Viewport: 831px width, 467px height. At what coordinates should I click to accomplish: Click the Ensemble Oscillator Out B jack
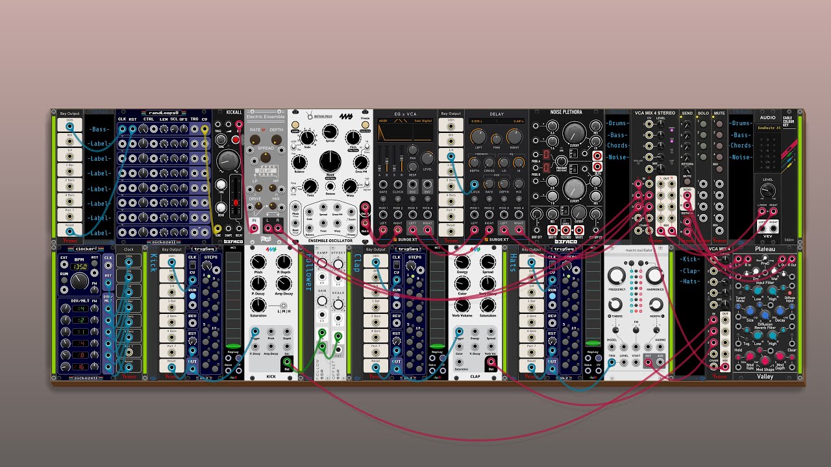(365, 223)
